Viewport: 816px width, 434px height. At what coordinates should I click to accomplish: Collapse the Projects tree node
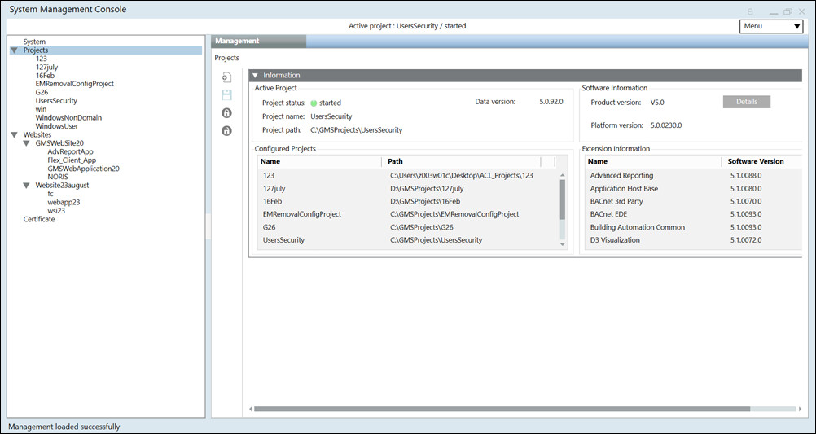point(15,50)
